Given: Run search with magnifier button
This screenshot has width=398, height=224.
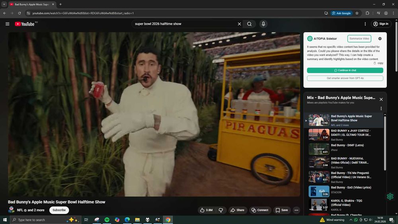Looking at the screenshot, I should tap(249, 24).
